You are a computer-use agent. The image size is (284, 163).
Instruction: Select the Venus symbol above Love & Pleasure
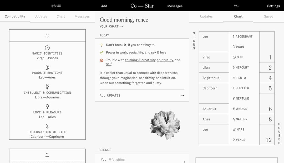tap(47, 107)
